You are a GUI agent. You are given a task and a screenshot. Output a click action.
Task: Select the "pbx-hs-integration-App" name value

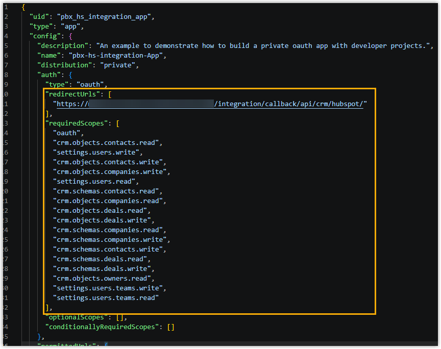[116, 56]
